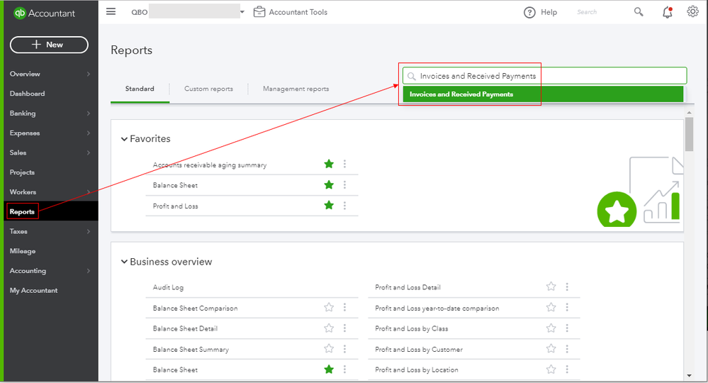Click the report search input field
Image resolution: width=708 pixels, height=383 pixels.
click(546, 76)
